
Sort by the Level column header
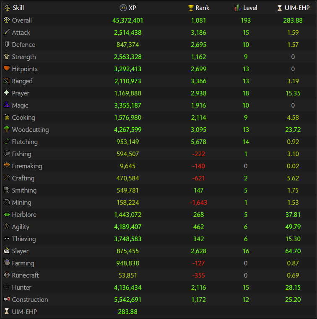tap(250, 8)
